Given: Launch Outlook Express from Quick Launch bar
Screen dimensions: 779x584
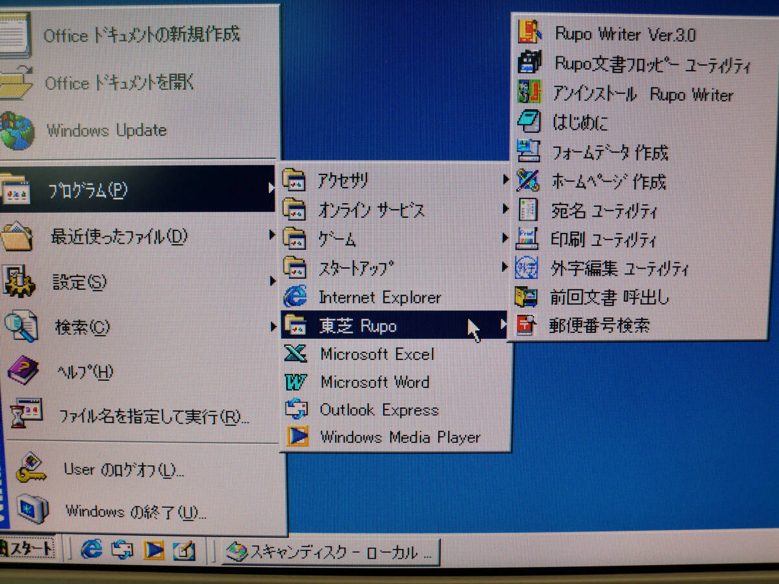Looking at the screenshot, I should tap(123, 550).
